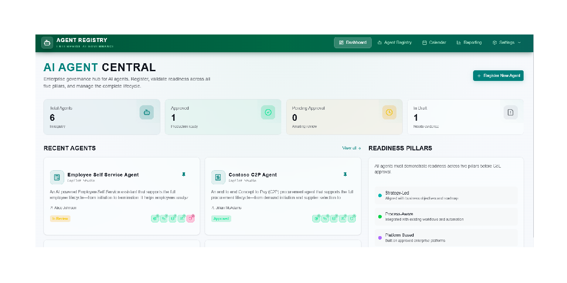567x283 pixels.
Task: Click the Register New Agent button
Action: pyautogui.click(x=498, y=76)
